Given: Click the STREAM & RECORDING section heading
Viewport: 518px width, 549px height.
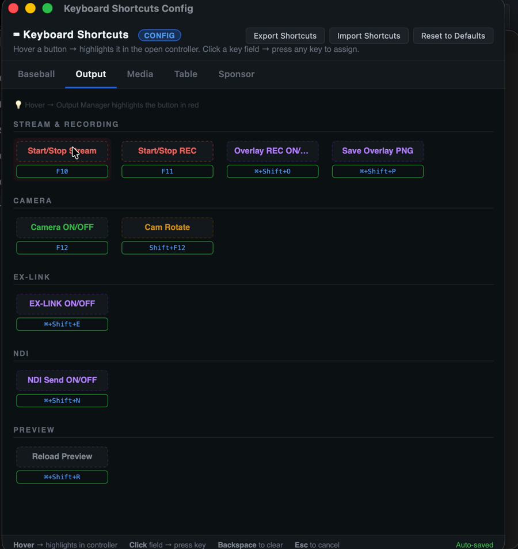Looking at the screenshot, I should point(66,124).
